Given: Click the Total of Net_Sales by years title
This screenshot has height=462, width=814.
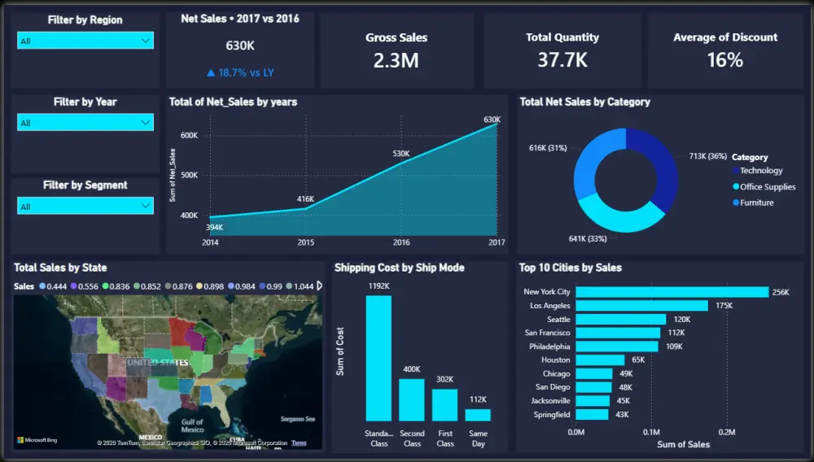Looking at the screenshot, I should pos(233,102).
